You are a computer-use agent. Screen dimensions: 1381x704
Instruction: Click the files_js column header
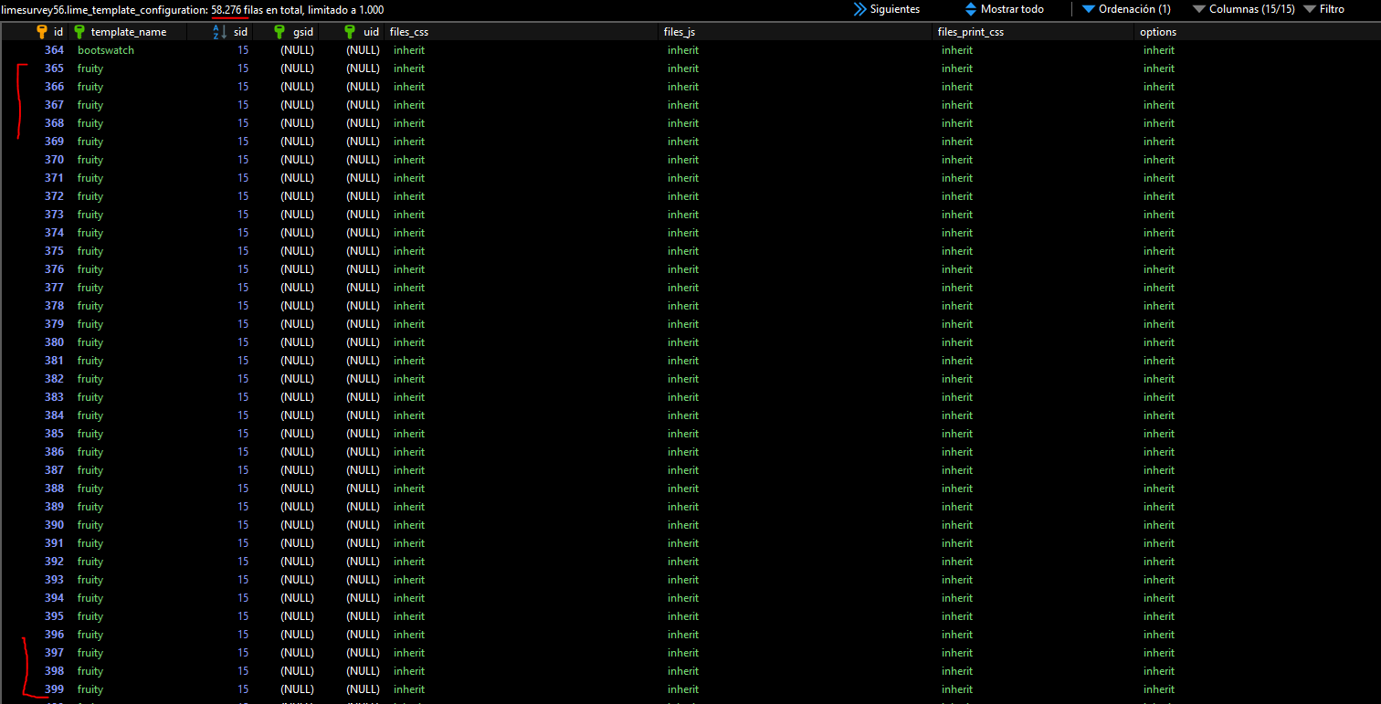[680, 32]
